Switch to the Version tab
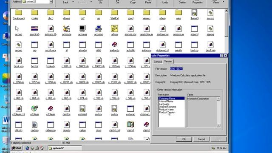 (x=168, y=61)
